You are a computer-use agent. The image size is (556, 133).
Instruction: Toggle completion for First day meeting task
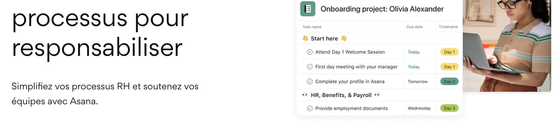pos(310,67)
